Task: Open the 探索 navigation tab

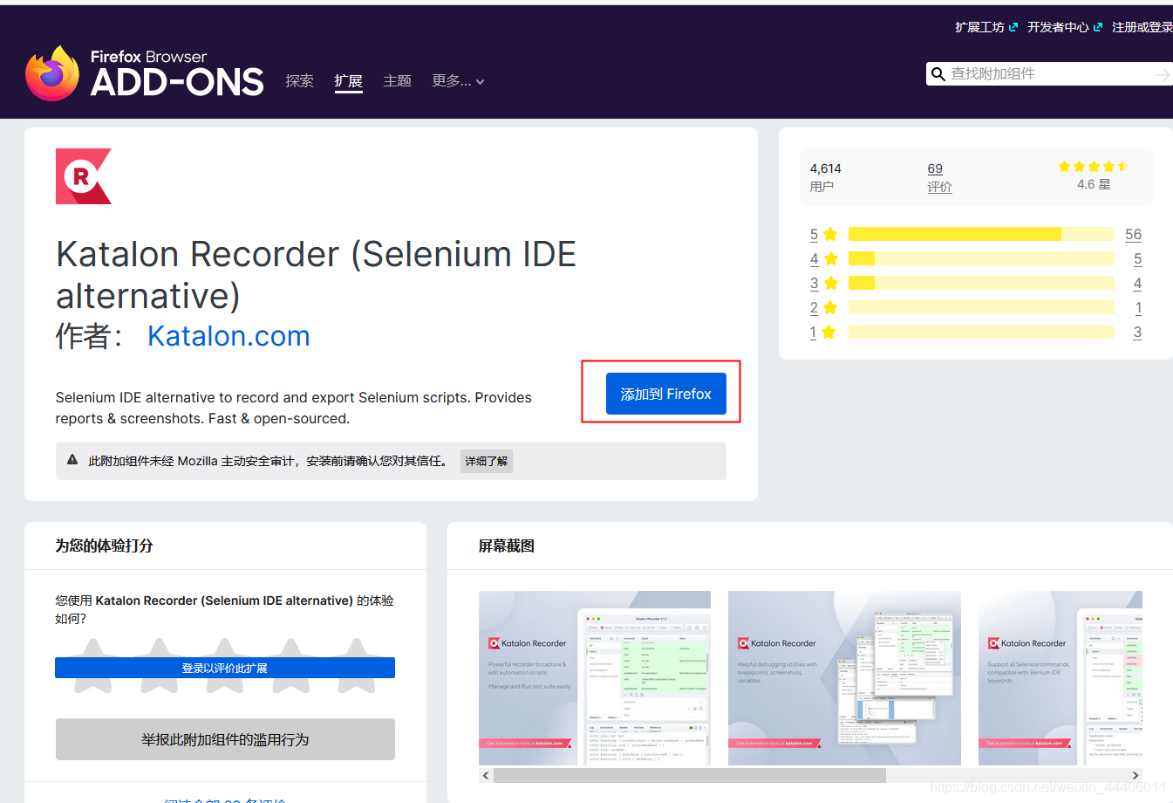Action: pyautogui.click(x=299, y=81)
